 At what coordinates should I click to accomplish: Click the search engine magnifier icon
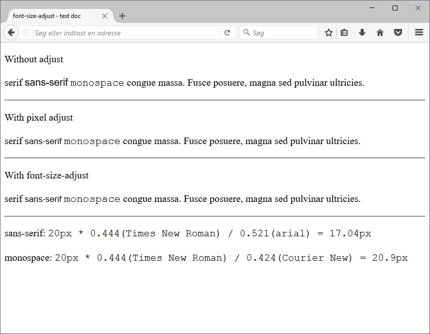tap(246, 33)
